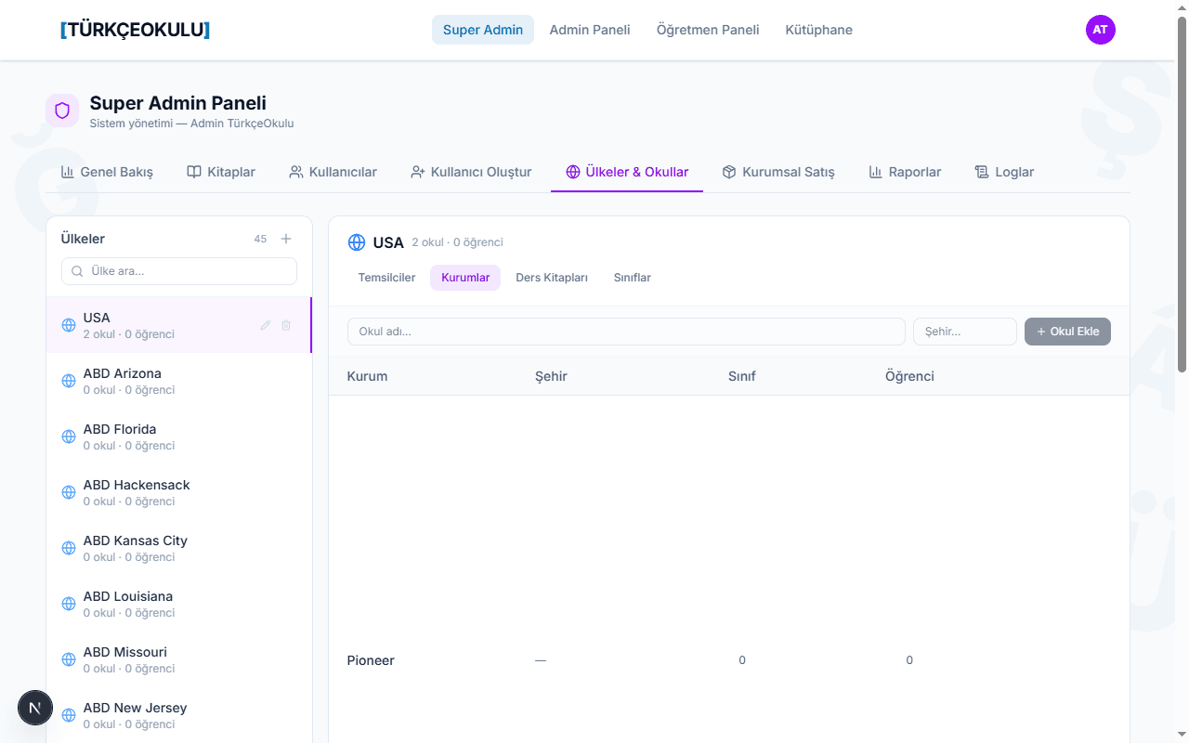Click the Şehir column header
Viewport: 1189px width, 743px height.
[551, 376]
